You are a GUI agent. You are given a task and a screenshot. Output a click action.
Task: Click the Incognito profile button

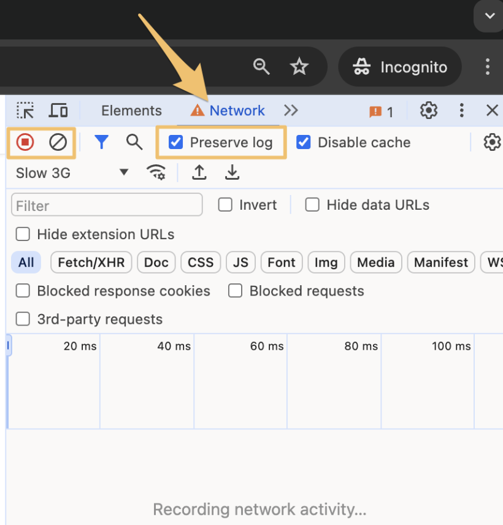point(400,67)
